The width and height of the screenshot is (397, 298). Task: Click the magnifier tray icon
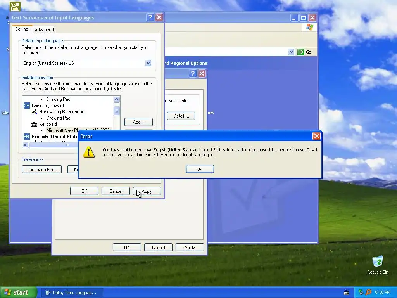[x=368, y=293]
